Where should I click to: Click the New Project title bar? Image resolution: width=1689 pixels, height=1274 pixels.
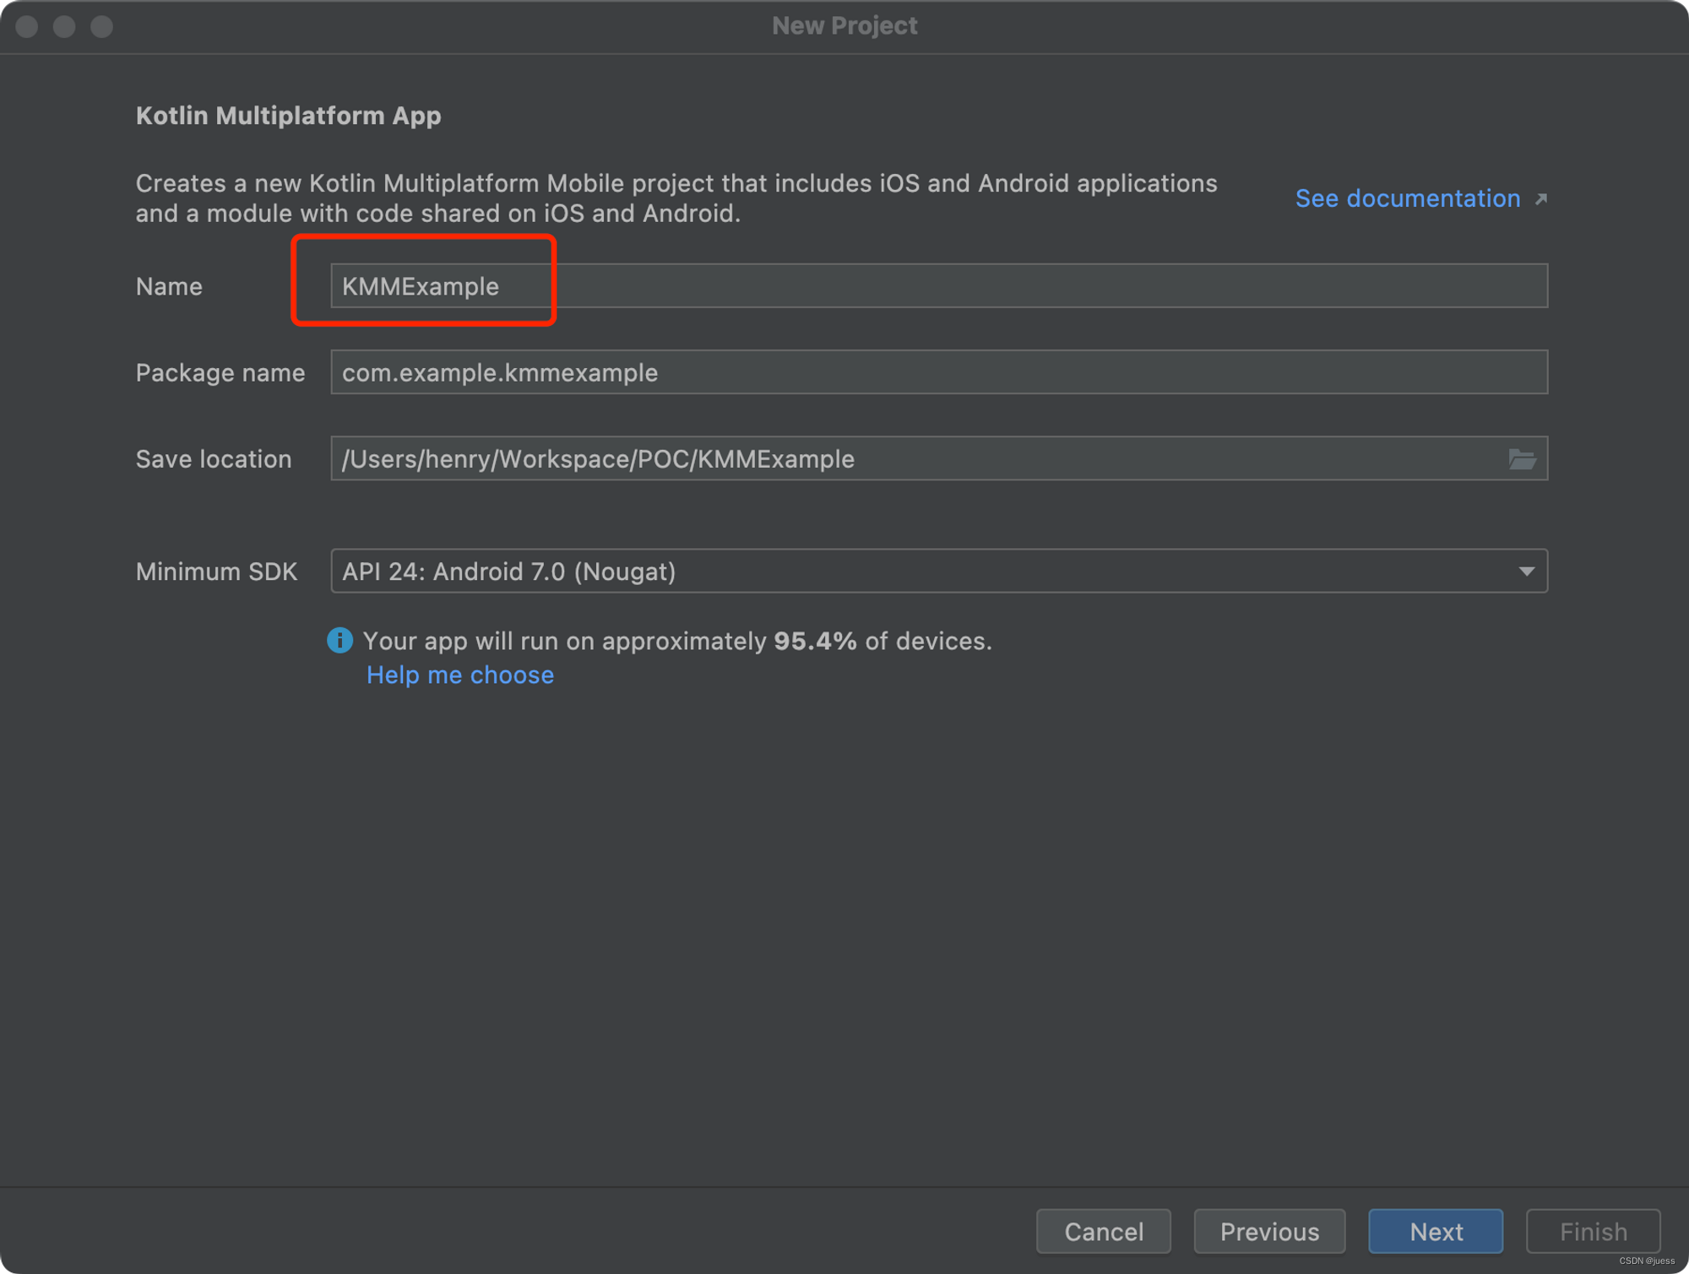coord(844,26)
